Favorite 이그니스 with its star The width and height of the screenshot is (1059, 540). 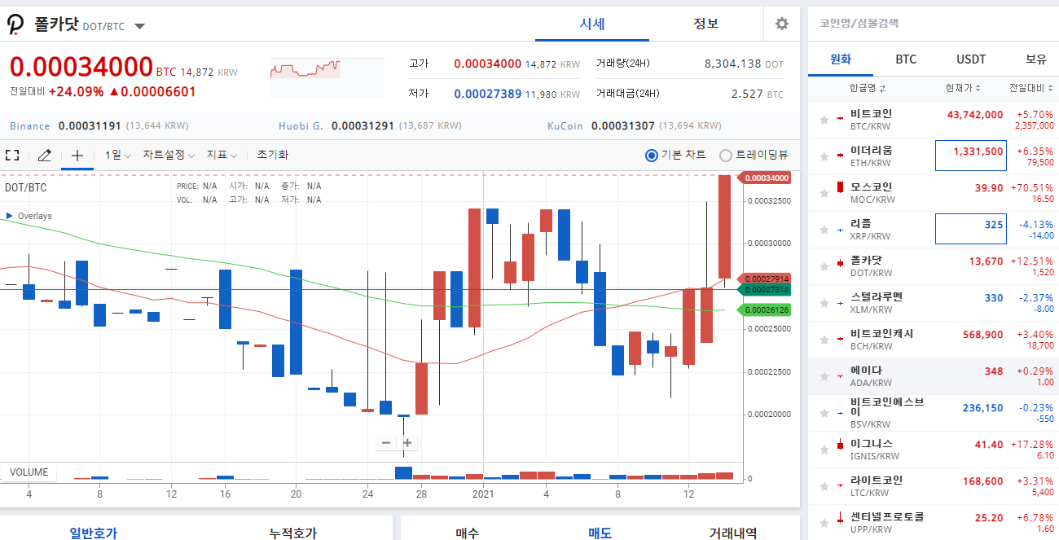824,450
